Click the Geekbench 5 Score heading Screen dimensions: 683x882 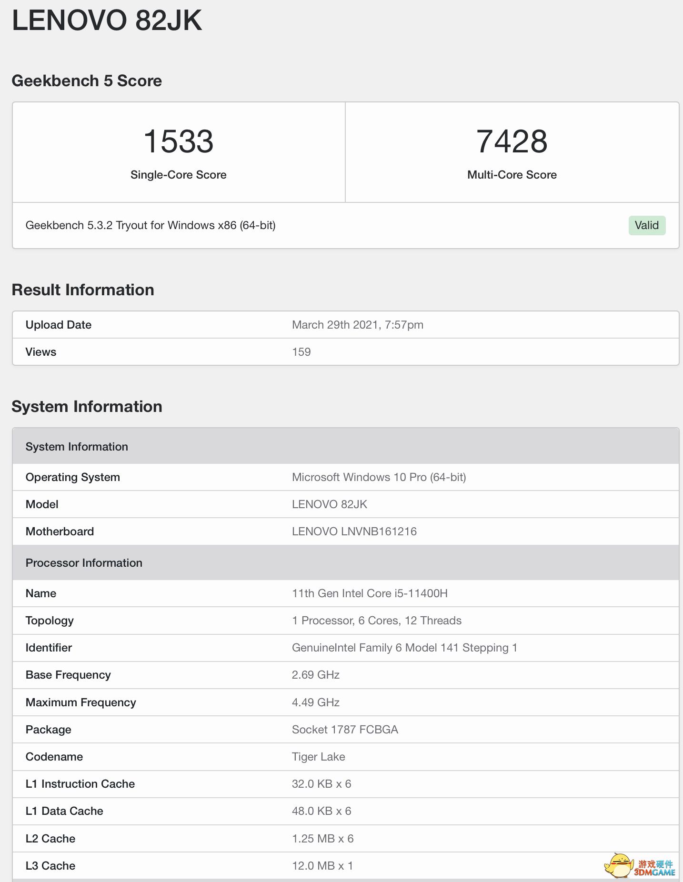point(87,81)
